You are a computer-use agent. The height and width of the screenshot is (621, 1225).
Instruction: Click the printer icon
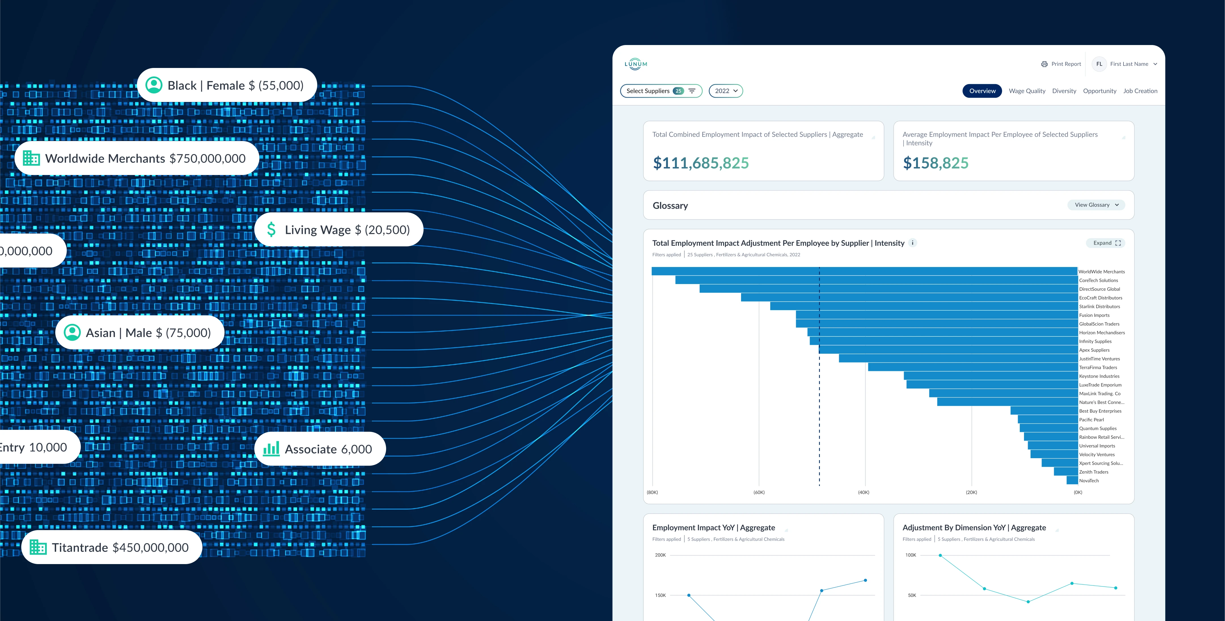[x=1044, y=64]
